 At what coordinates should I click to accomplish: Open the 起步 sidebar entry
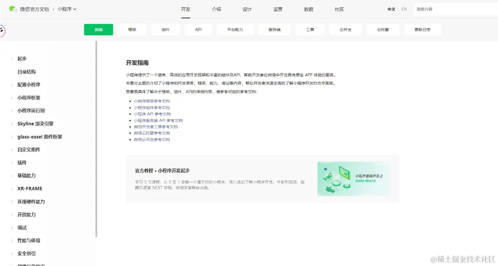click(22, 59)
